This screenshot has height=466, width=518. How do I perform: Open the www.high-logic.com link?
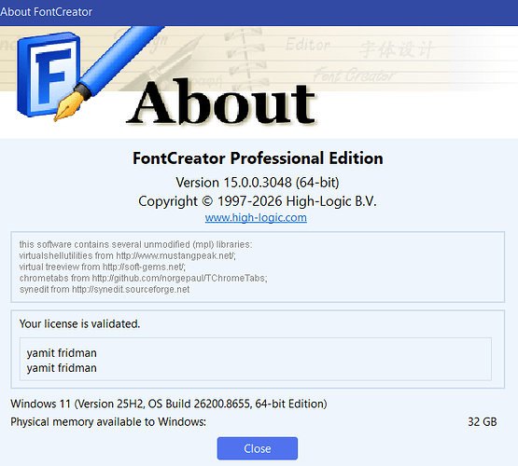click(x=256, y=218)
